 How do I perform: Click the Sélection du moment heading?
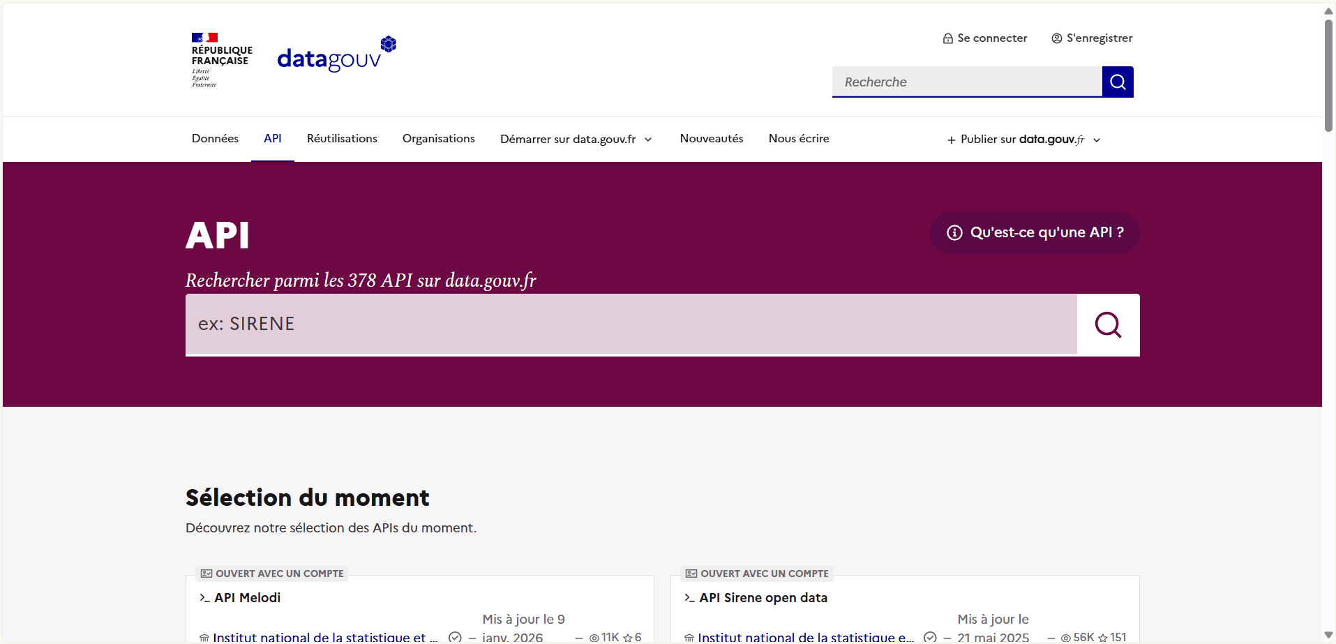click(x=308, y=497)
